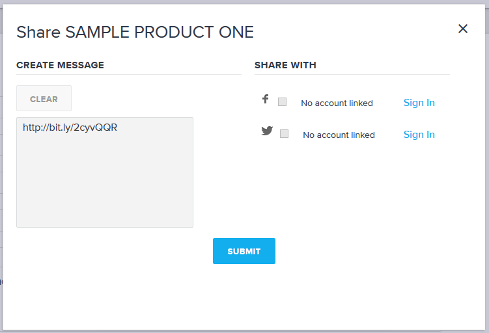Viewport: 489px width, 333px height.
Task: Tick the Twitter share checkbox
Action: point(284,133)
